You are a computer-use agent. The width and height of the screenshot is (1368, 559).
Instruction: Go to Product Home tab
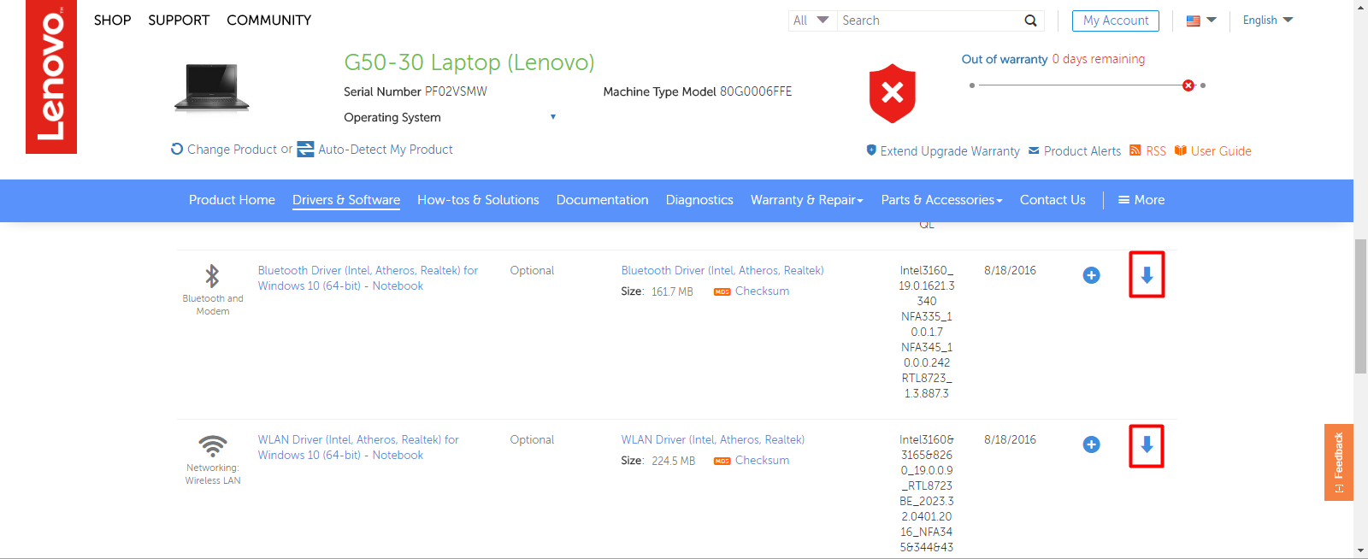(232, 200)
